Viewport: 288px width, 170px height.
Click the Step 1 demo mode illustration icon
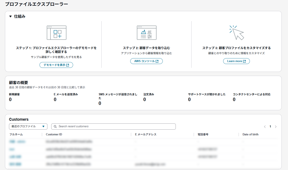coord(56,33)
